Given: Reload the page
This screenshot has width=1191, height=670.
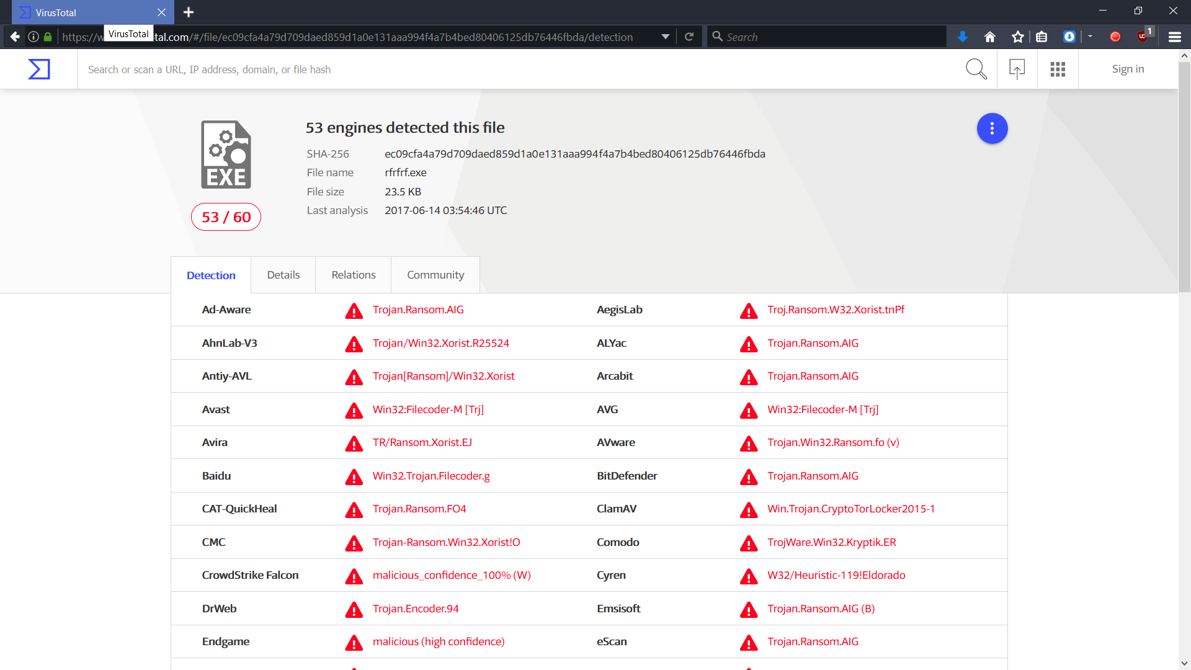Looking at the screenshot, I should (x=689, y=37).
